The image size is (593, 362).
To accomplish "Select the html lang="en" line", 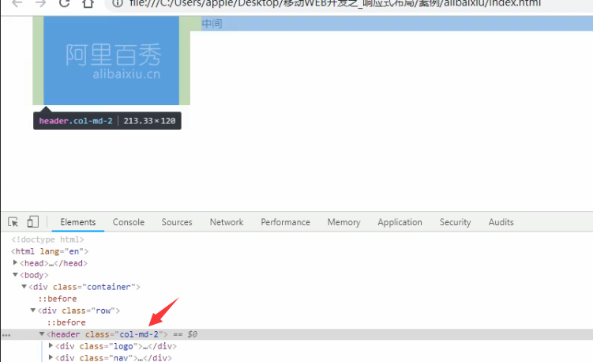I will [x=50, y=251].
